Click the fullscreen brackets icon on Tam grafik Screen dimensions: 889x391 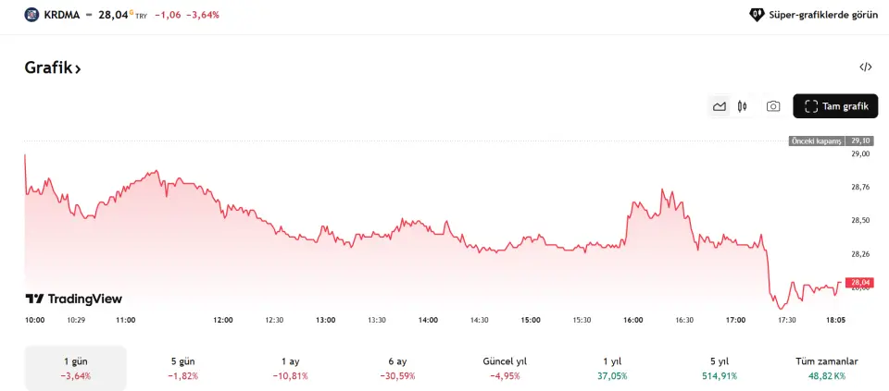(811, 106)
